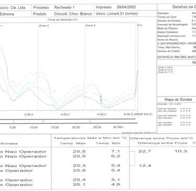The image size is (196, 191).
Task: Click the company name 'Cia. Ltda.'
Action: click(18, 8)
